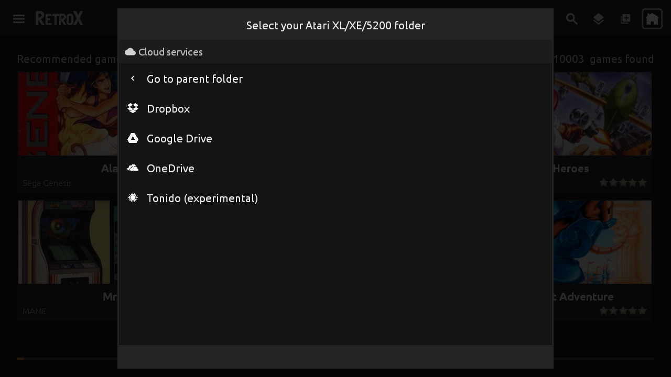Open the search magnifier icon
The image size is (671, 377).
coord(572,19)
